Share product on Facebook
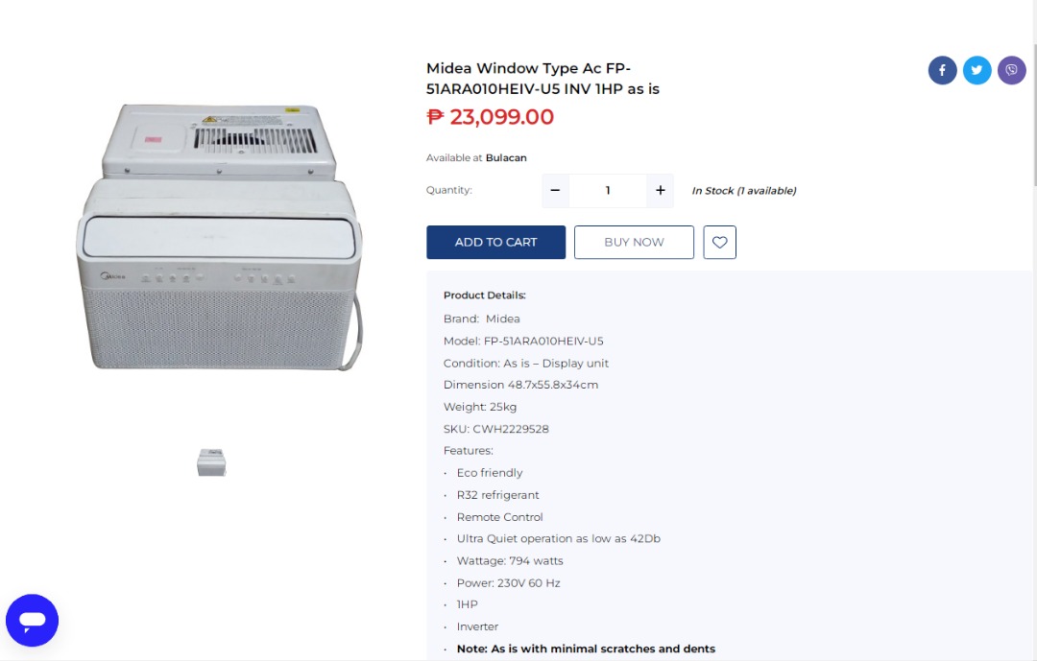1037x661 pixels. pyautogui.click(x=942, y=70)
